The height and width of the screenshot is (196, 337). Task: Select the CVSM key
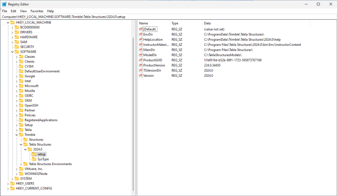tap(29, 66)
